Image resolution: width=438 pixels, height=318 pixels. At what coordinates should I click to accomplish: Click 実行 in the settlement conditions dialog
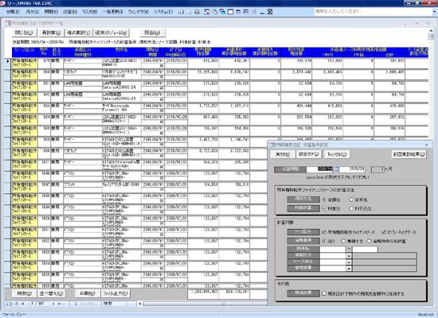[283, 154]
